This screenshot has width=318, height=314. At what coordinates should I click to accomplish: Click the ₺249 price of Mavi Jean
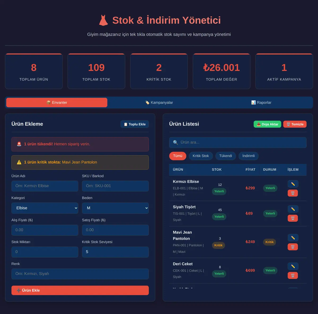click(250, 242)
